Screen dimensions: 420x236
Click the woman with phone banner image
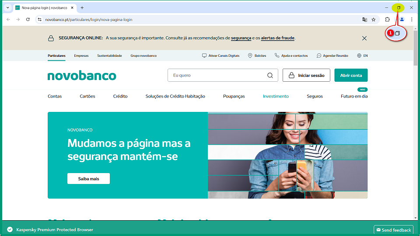[x=288, y=155]
